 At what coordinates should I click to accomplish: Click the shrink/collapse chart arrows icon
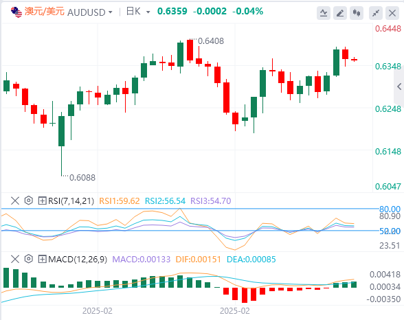click(376, 12)
